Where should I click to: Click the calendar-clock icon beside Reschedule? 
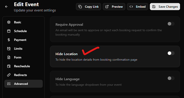(9, 66)
